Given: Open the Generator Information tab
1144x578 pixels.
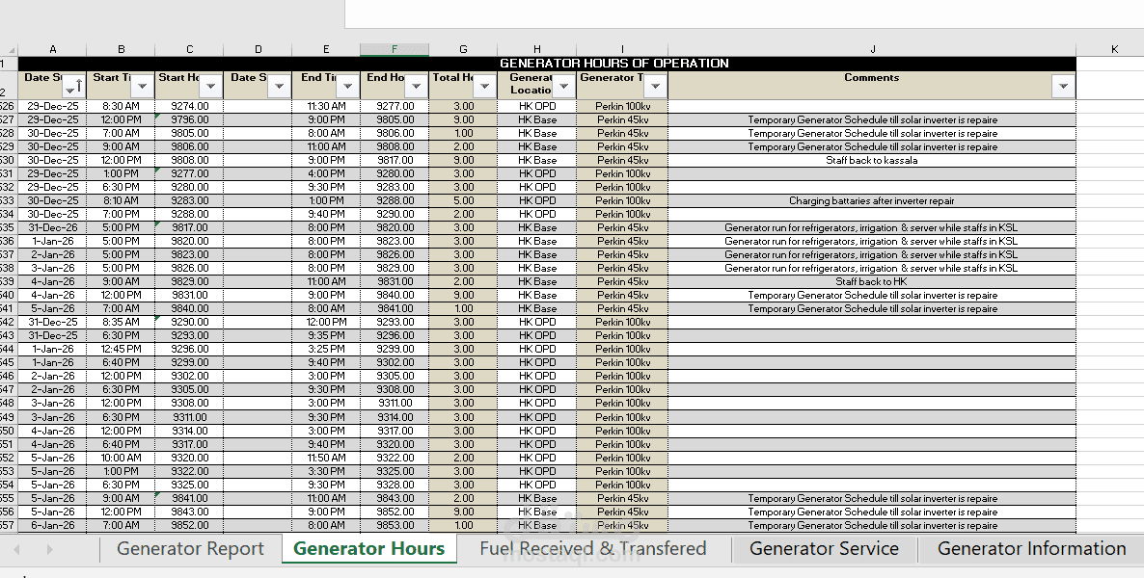Looking at the screenshot, I should 1032,548.
